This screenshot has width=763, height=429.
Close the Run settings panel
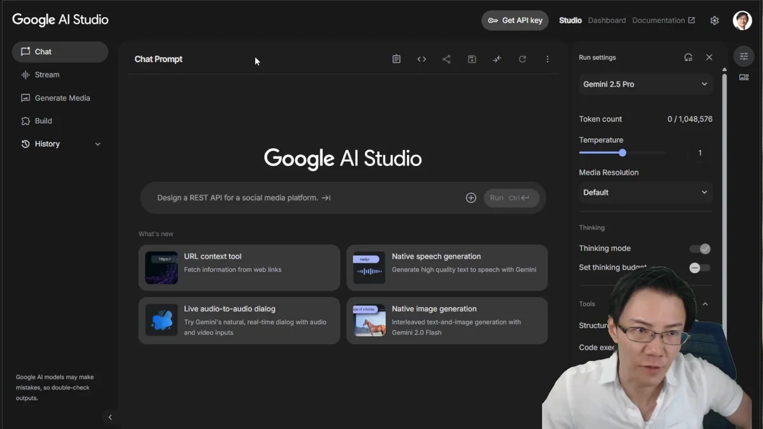709,57
